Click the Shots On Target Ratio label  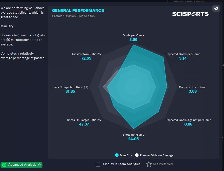click(x=84, y=120)
